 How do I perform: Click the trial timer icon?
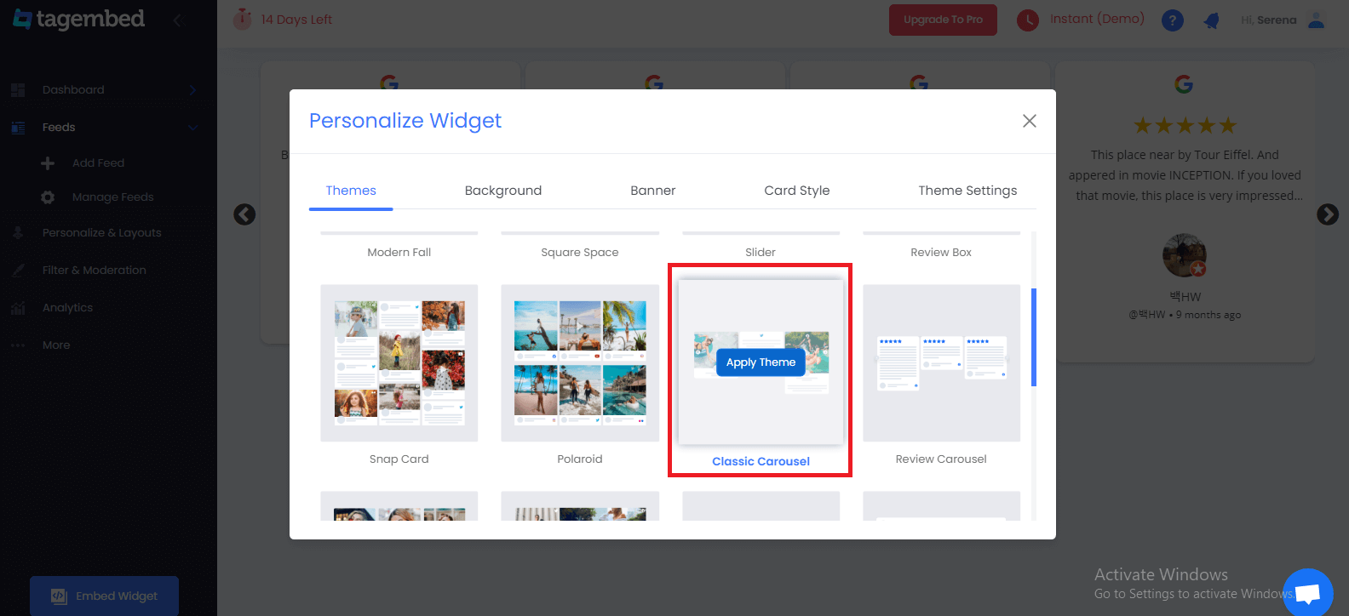[243, 19]
